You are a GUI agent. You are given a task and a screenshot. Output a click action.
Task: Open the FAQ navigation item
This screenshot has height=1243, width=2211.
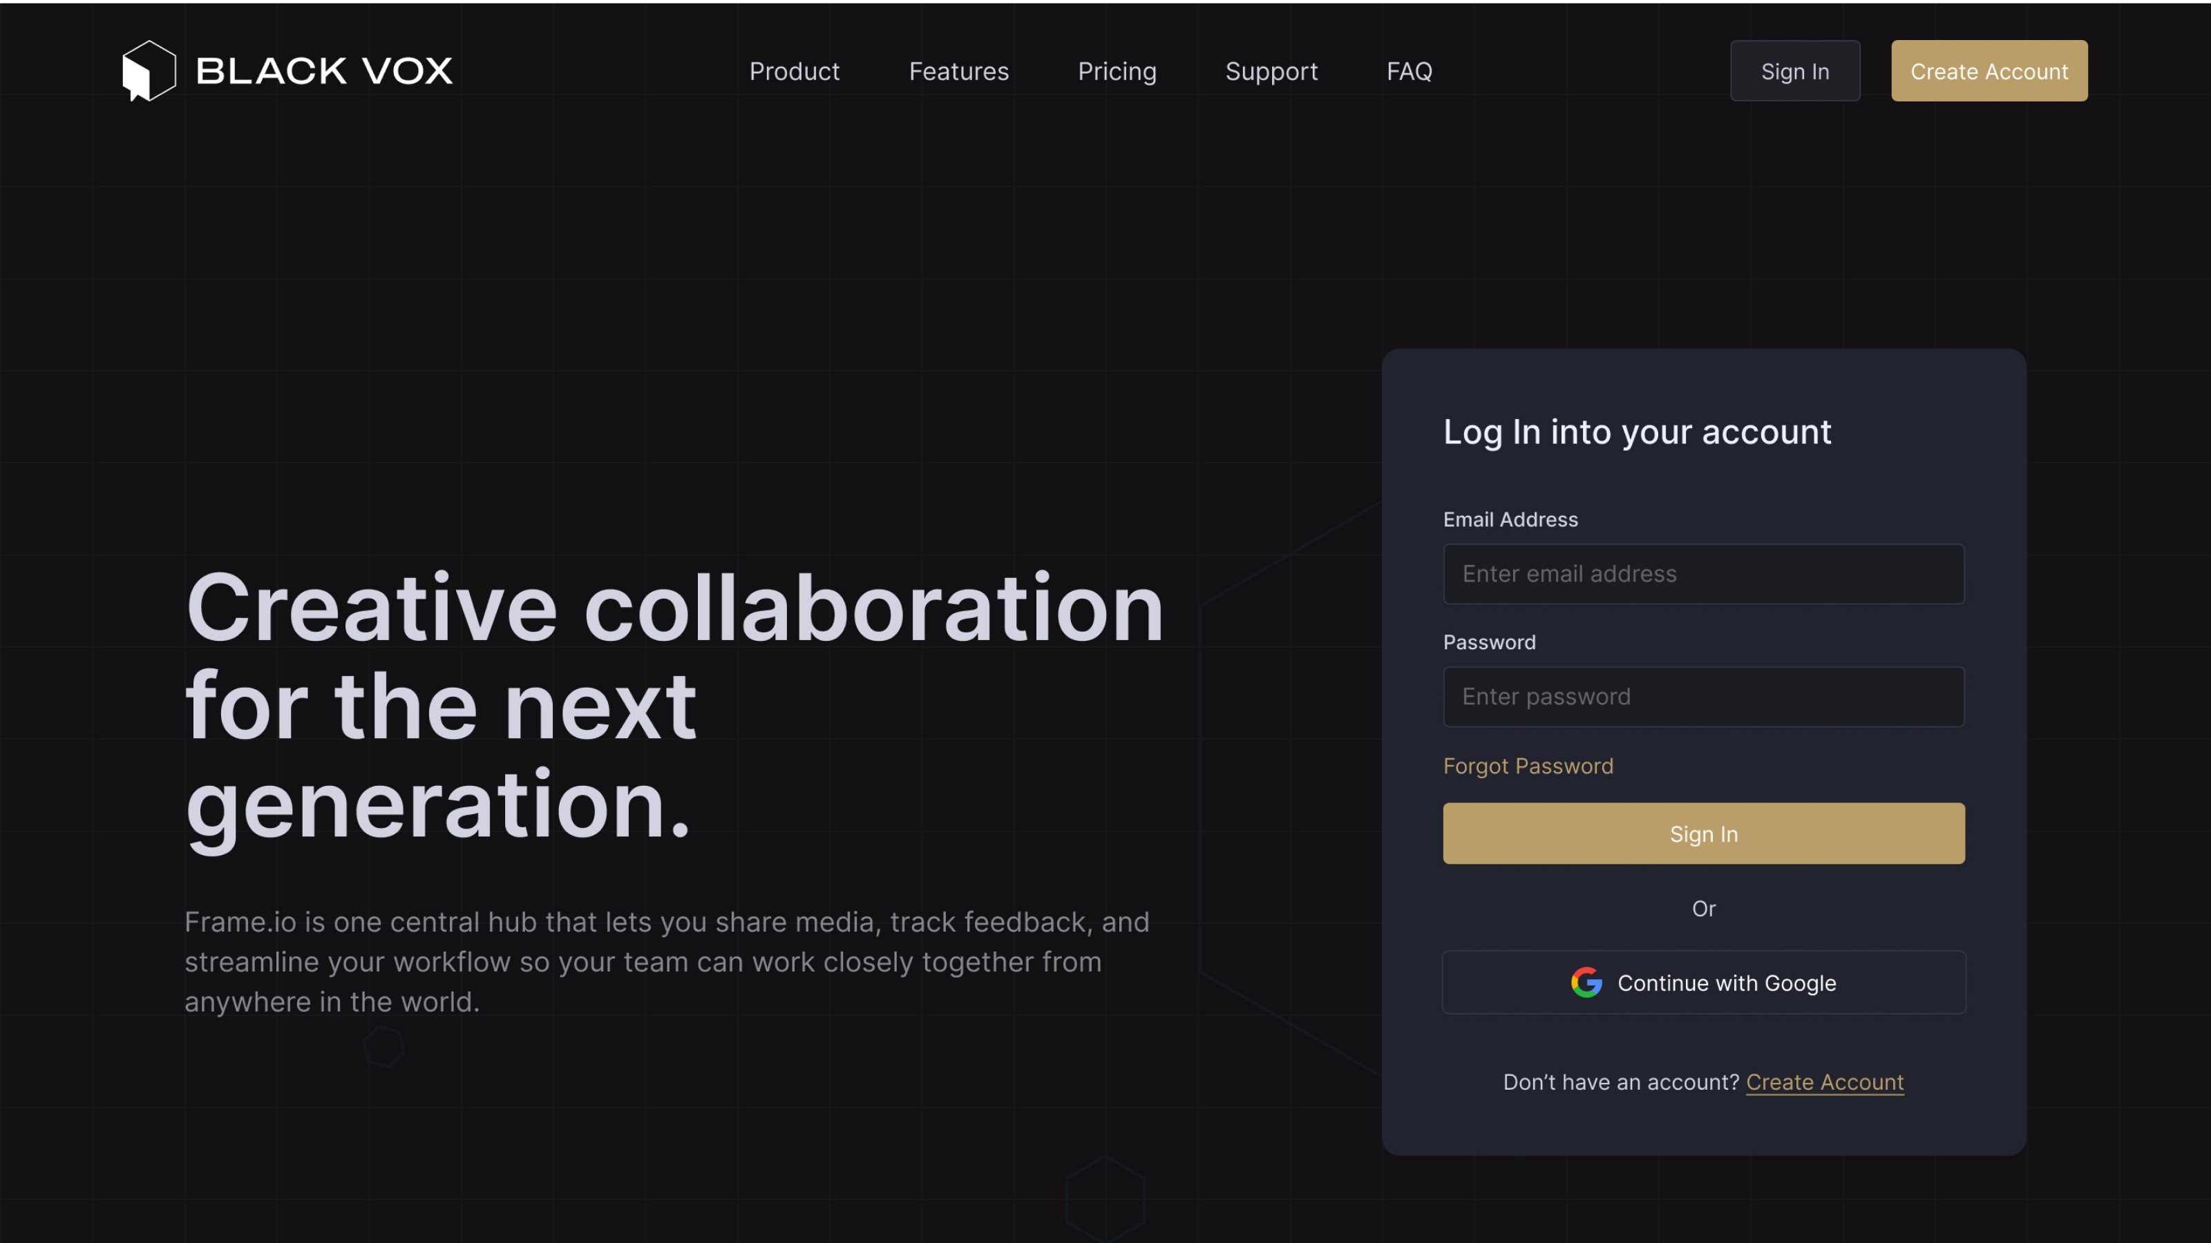click(x=1410, y=71)
